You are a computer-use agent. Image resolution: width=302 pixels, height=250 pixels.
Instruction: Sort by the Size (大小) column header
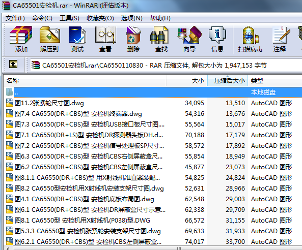[x=187, y=80]
